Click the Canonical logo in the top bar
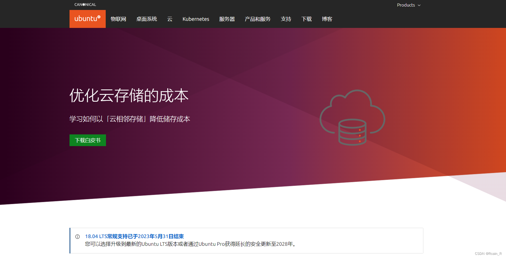 click(85, 5)
